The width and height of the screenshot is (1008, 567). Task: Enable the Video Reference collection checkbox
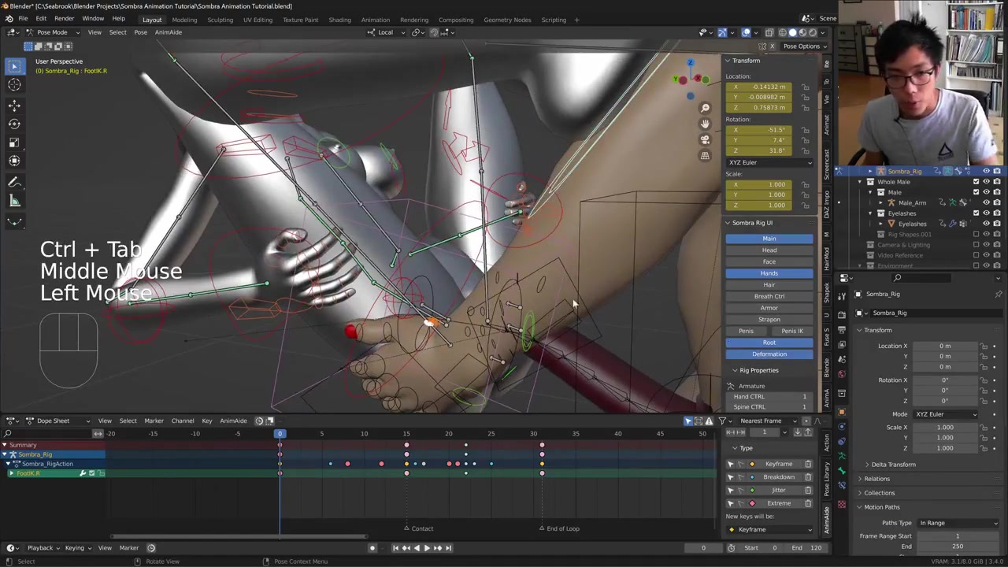[976, 255]
